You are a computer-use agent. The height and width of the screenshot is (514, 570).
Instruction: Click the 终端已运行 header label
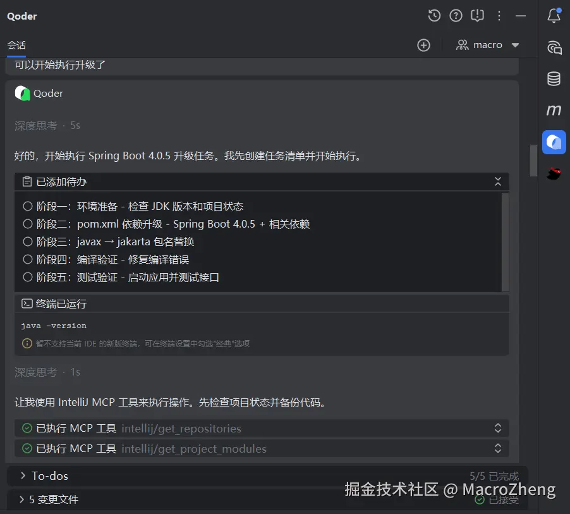61,303
